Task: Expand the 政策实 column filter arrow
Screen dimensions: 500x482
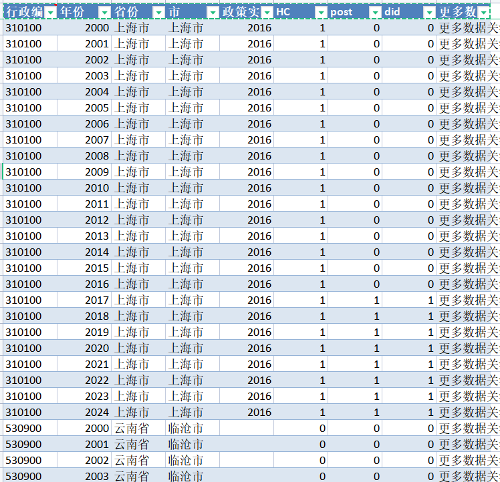Action: pos(267,13)
